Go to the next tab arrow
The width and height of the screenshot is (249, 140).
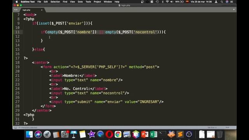click(17, 10)
